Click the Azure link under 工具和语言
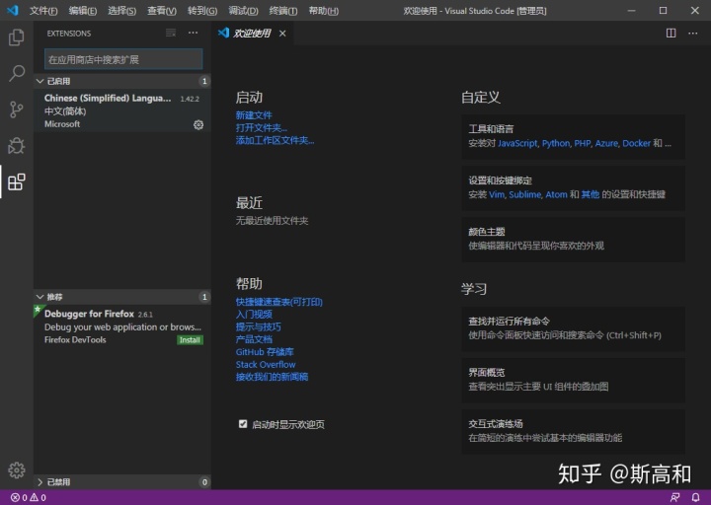The height and width of the screenshot is (505, 711). click(606, 144)
